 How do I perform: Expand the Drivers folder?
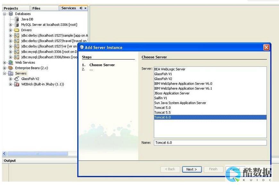click(11, 30)
